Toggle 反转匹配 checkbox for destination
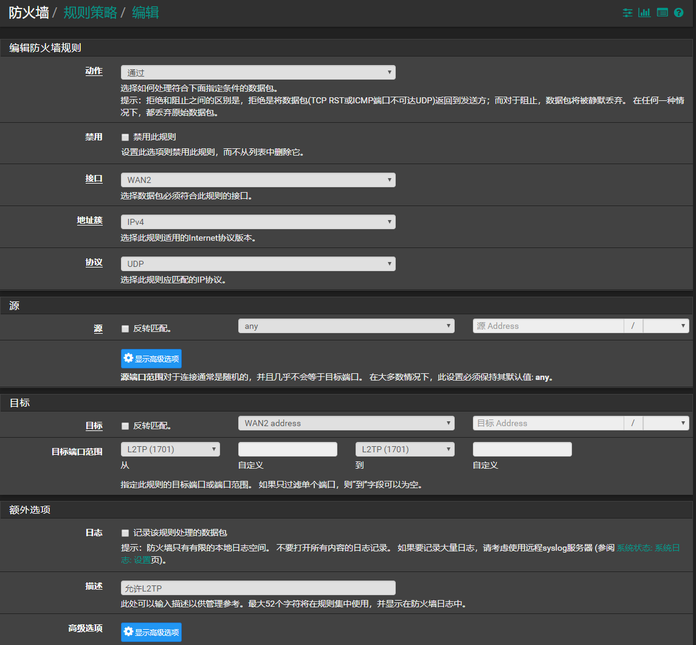The image size is (696, 645). (125, 426)
